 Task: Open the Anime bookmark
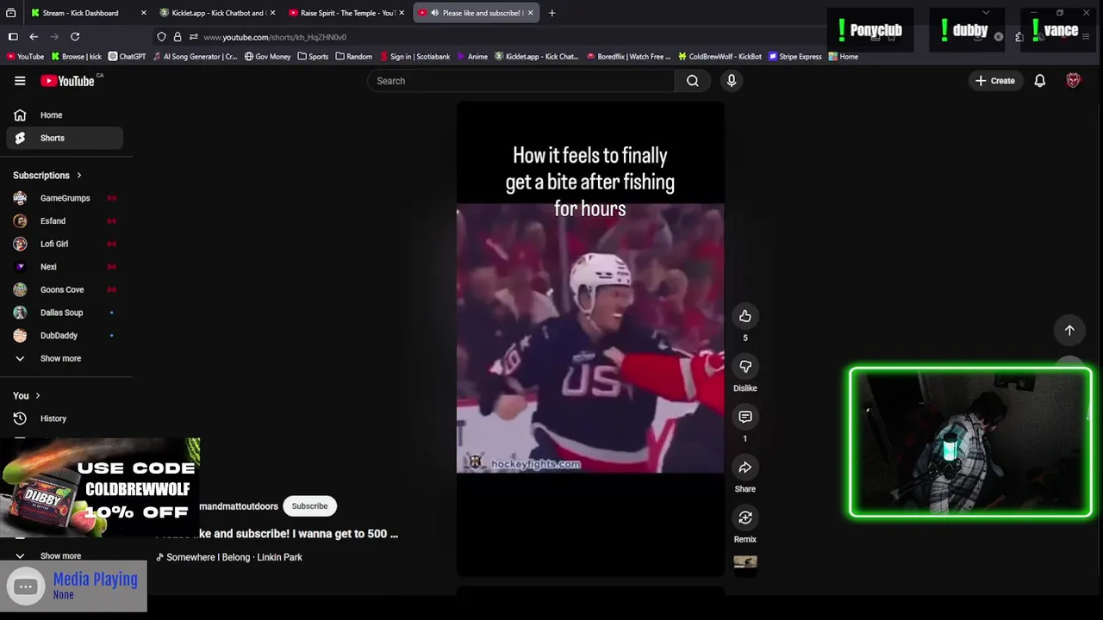tap(472, 57)
